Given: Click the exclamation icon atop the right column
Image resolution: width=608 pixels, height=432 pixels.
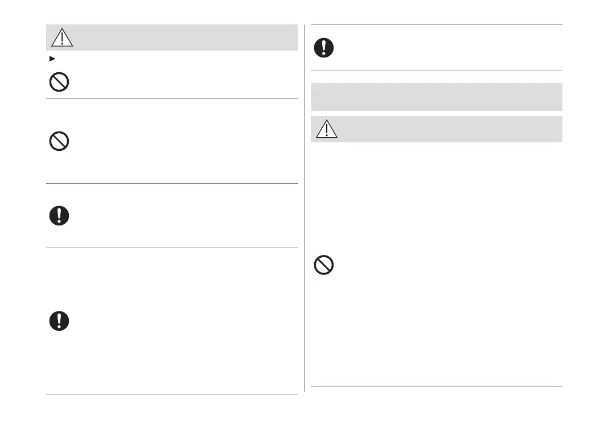Looking at the screenshot, I should point(324,48).
